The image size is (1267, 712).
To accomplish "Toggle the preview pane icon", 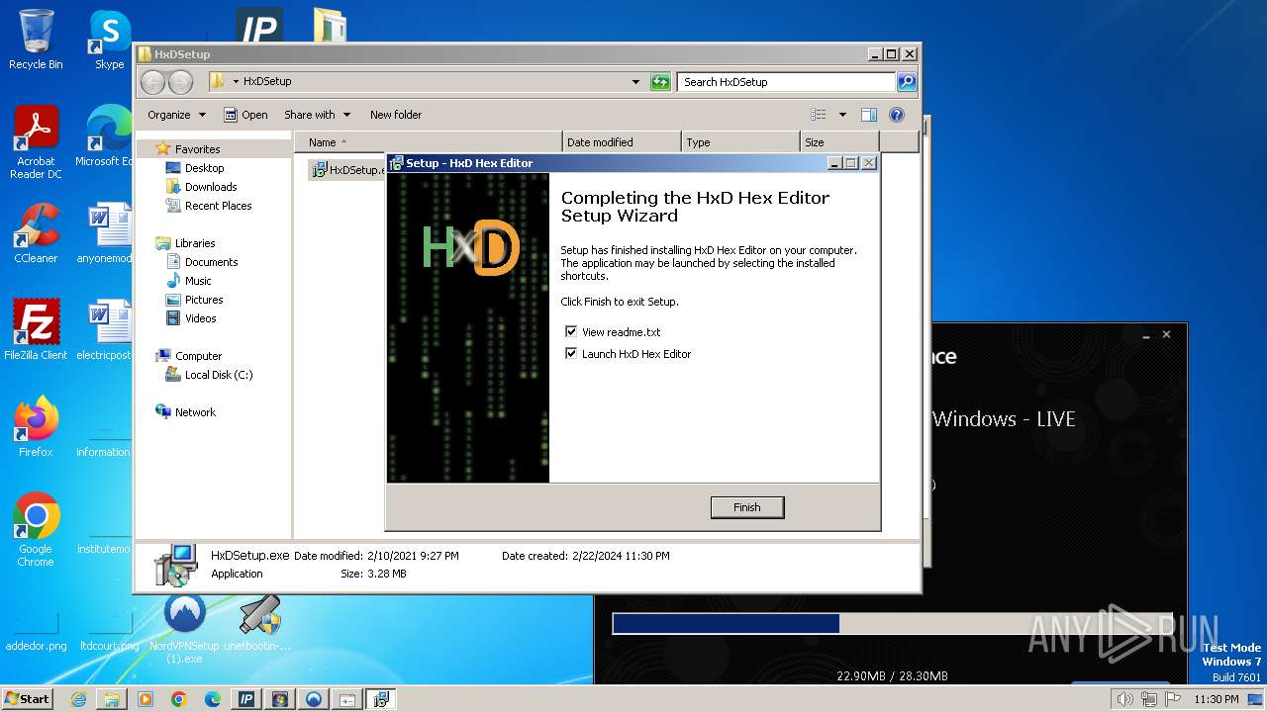I will pos(869,115).
